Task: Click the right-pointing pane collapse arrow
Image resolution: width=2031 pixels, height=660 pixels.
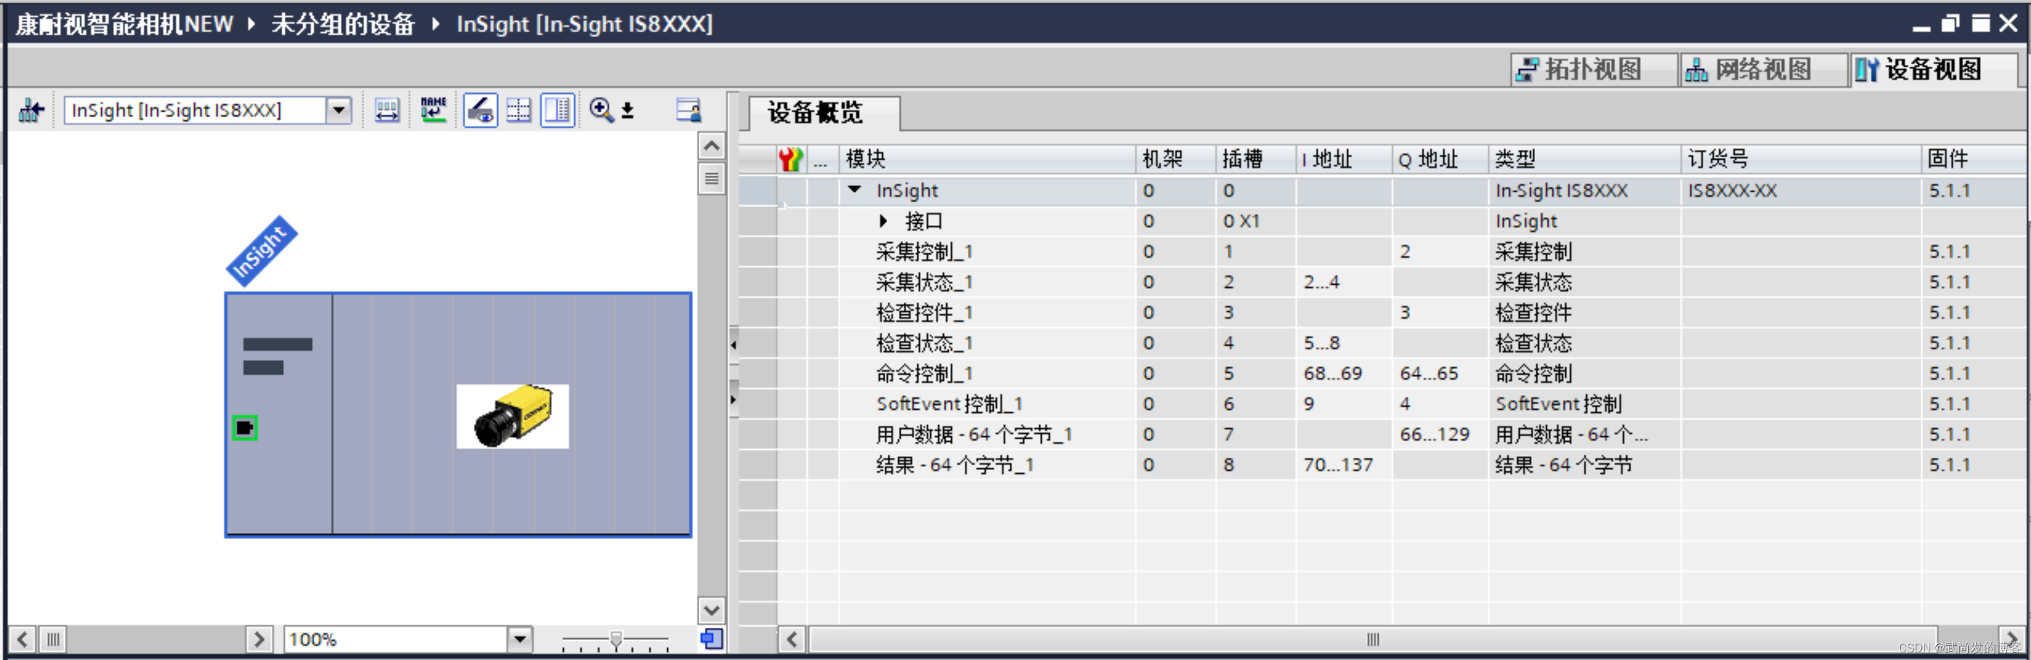Action: coord(733,400)
